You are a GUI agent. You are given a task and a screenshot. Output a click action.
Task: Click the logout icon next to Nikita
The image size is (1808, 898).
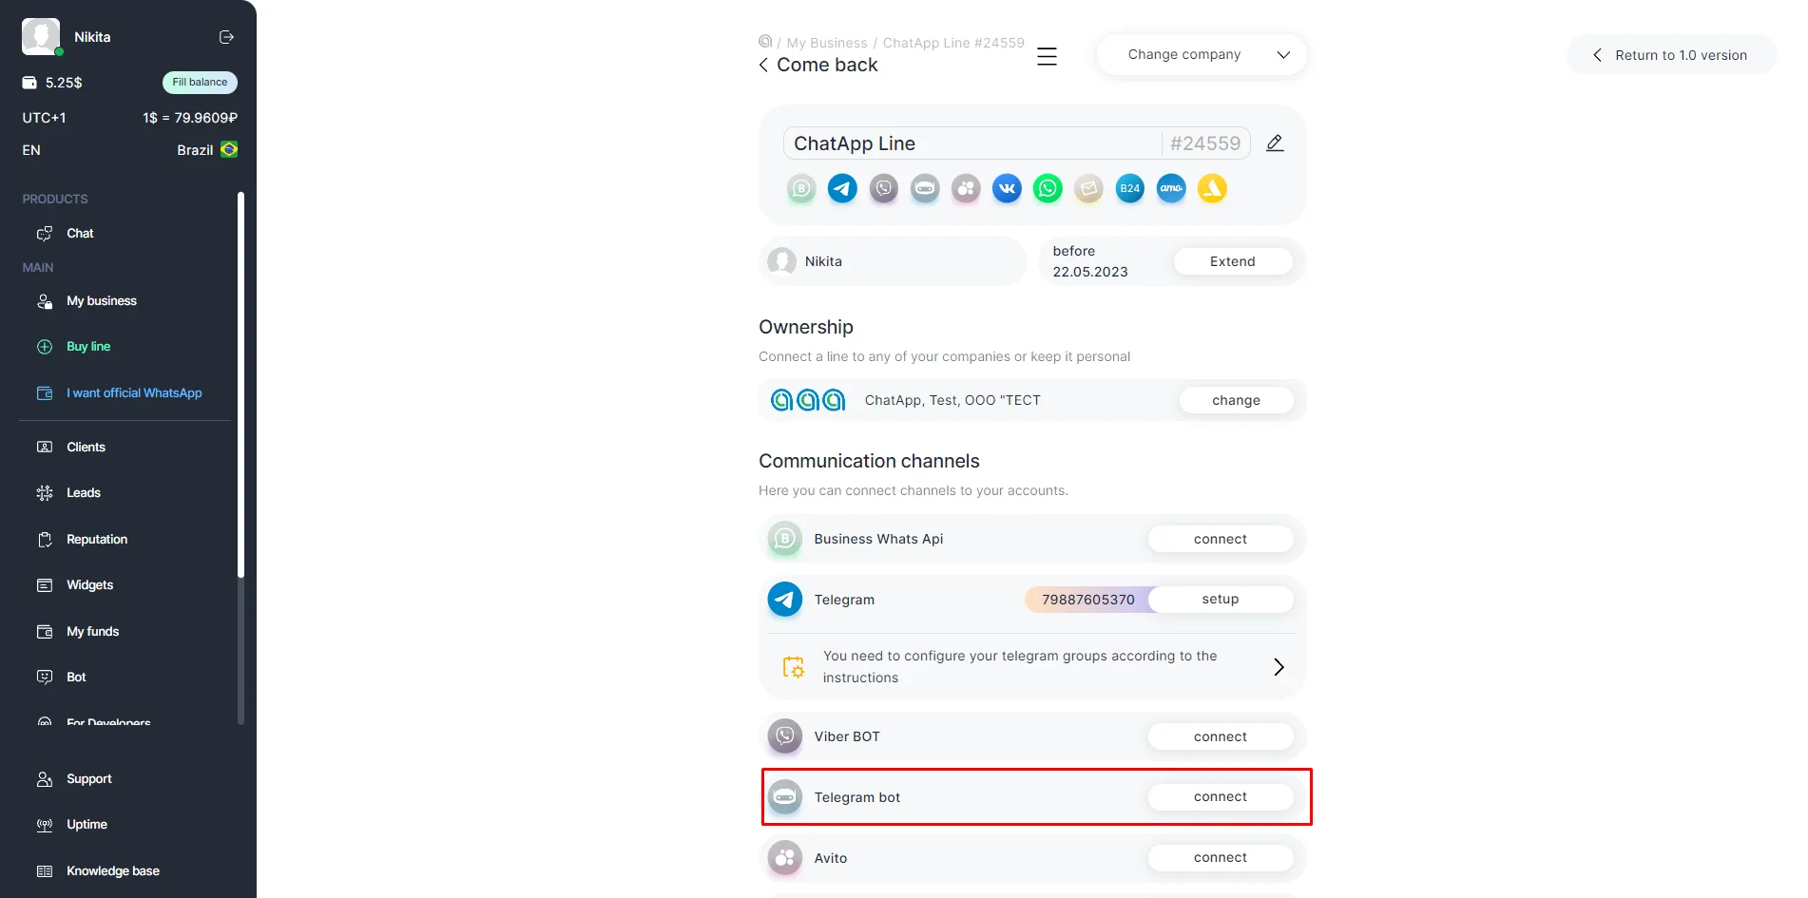tap(226, 37)
